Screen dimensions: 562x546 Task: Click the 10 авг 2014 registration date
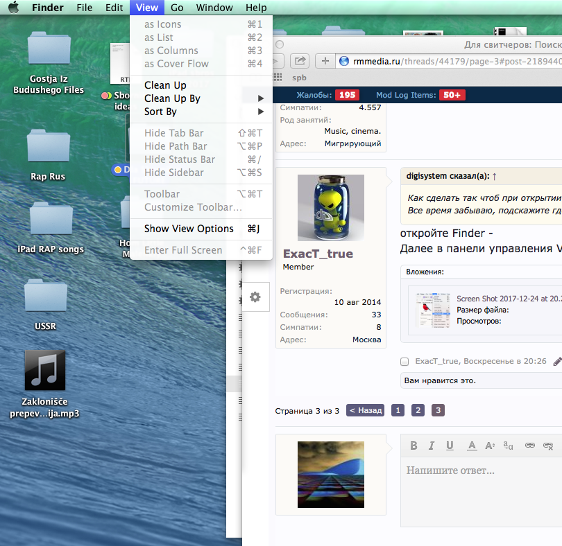coord(357,302)
